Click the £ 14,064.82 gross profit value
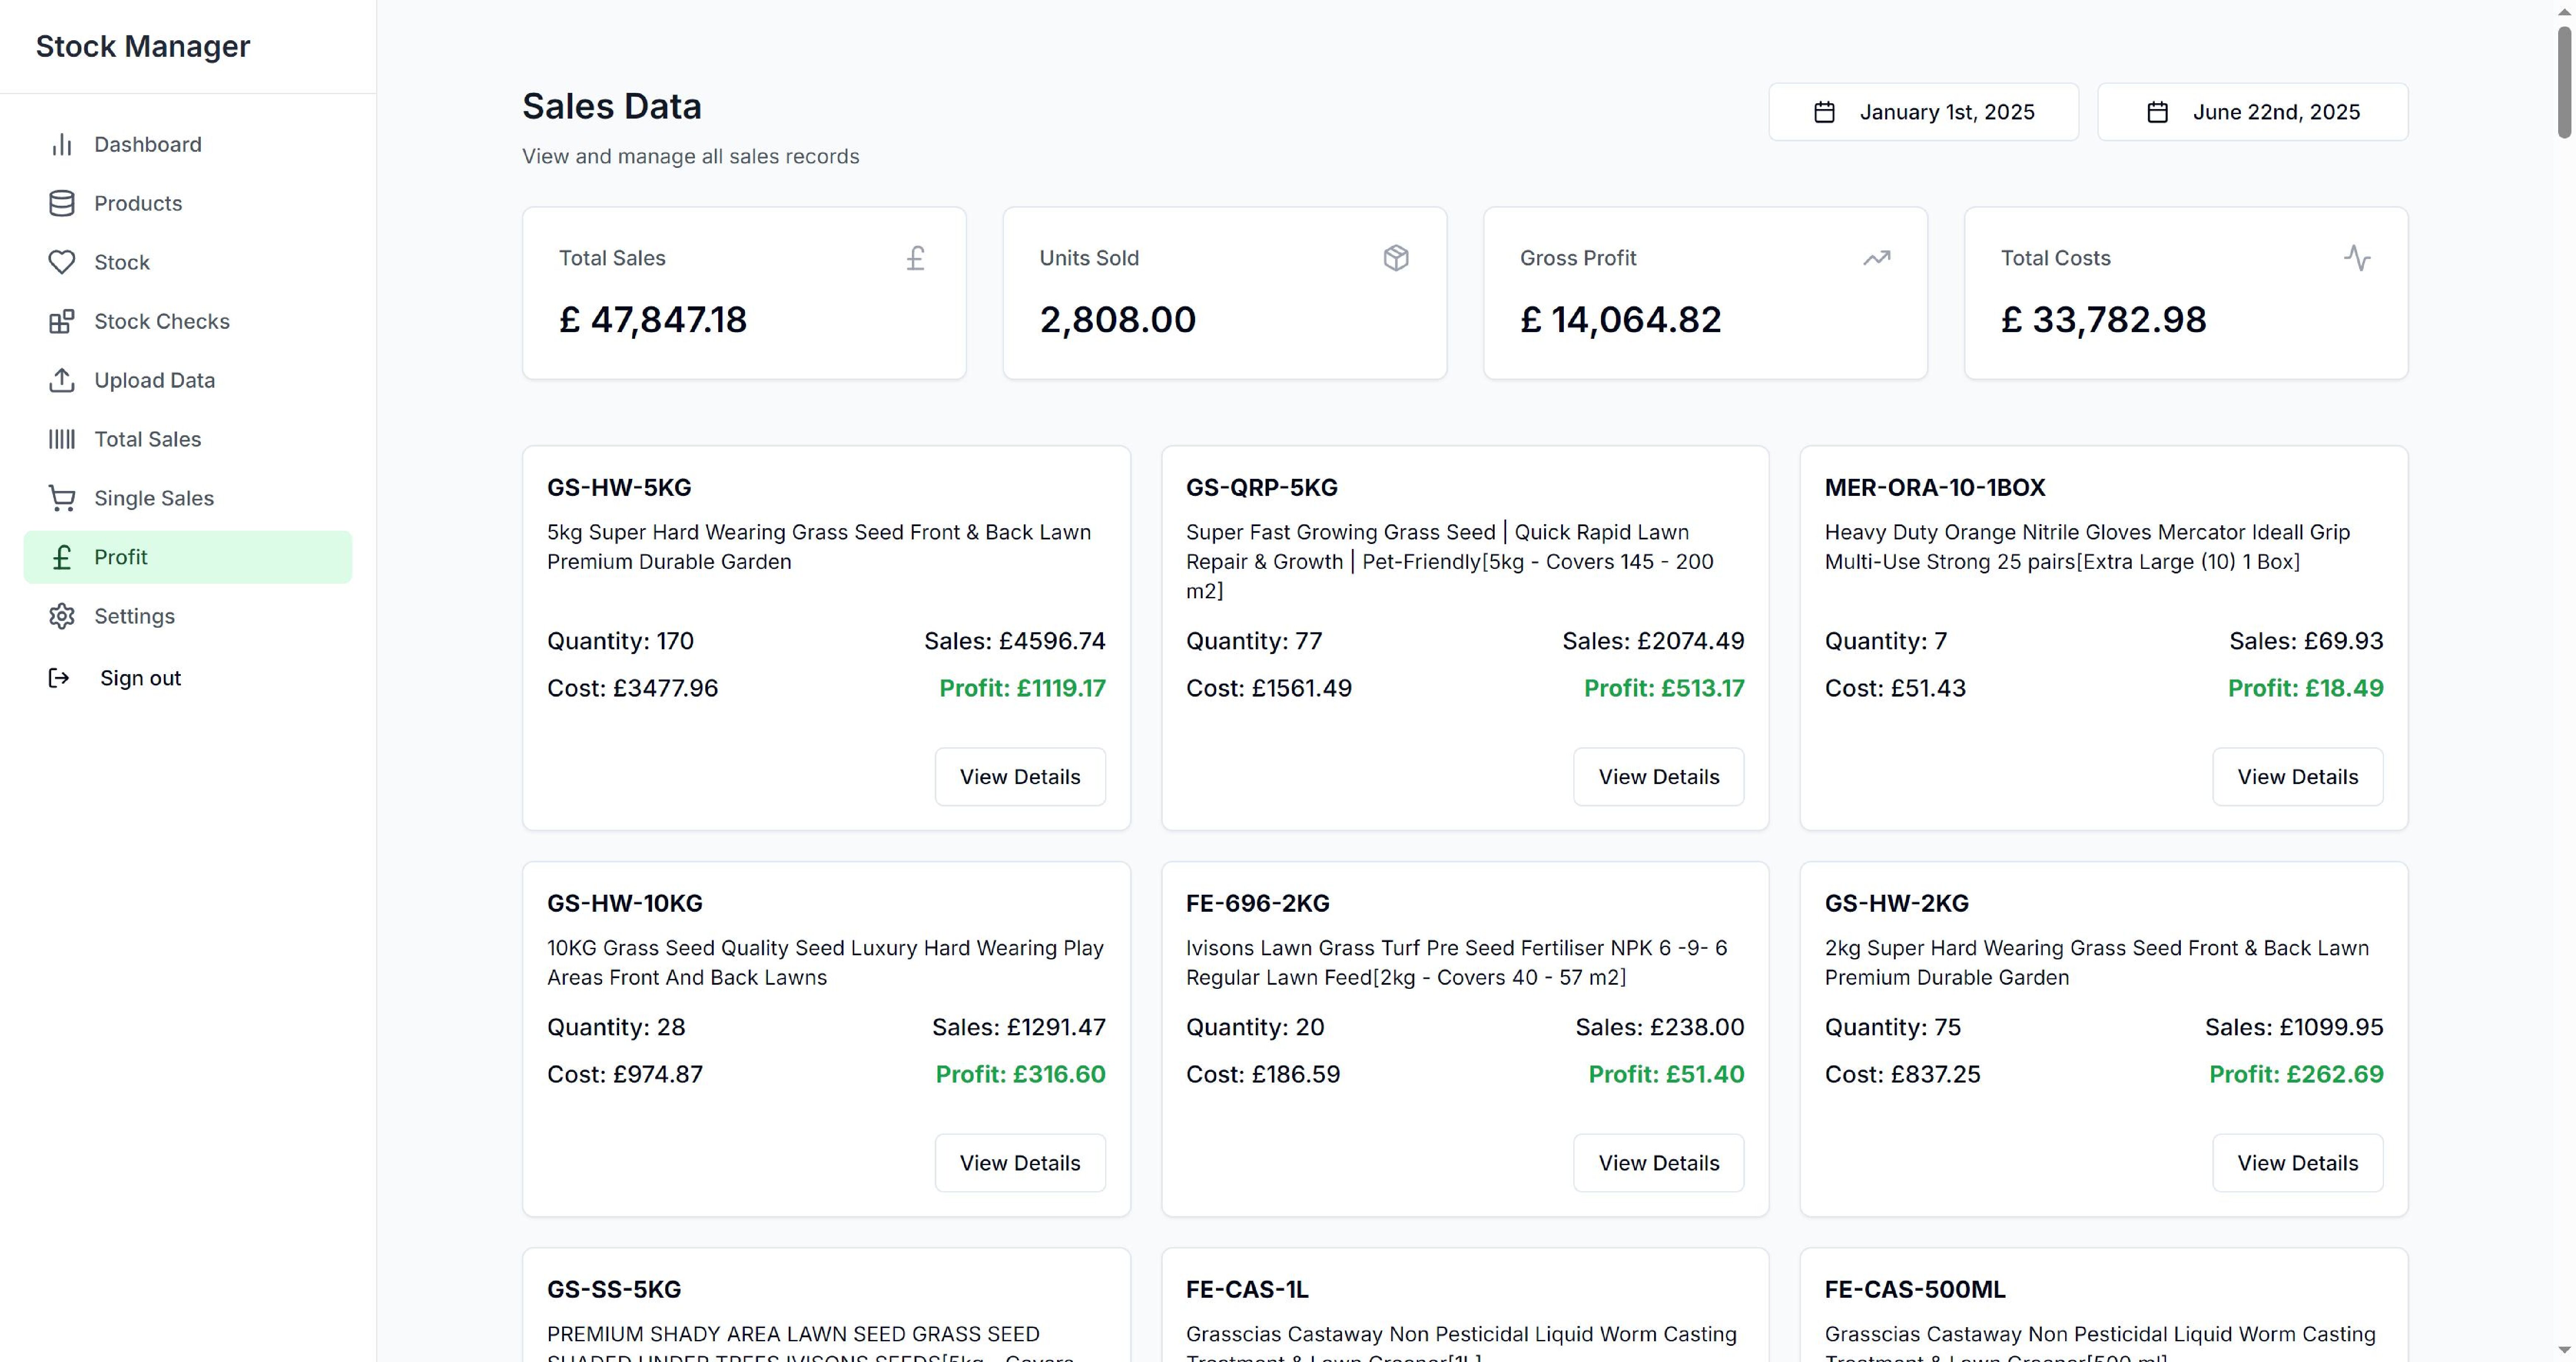 (x=1620, y=320)
